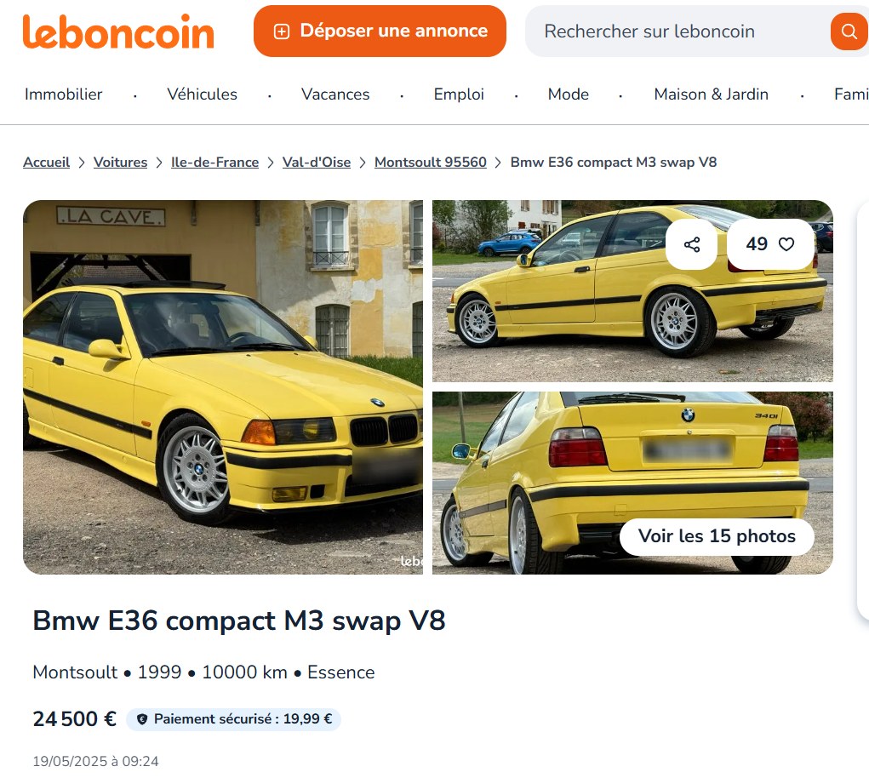Image resolution: width=869 pixels, height=778 pixels.
Task: Click the orange search magnifier icon
Action: 849,31
